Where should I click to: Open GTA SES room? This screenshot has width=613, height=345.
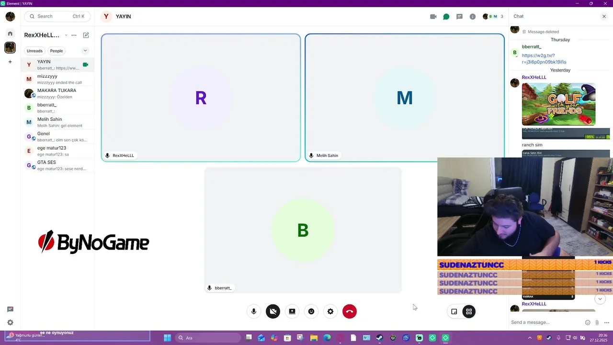[57, 165]
